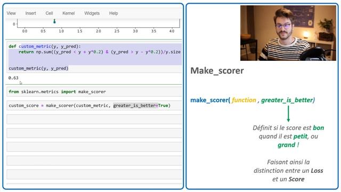The height and width of the screenshot is (192, 341).
Task: Click the first empty cell below custom_score
Action: pyautogui.click(x=94, y=119)
